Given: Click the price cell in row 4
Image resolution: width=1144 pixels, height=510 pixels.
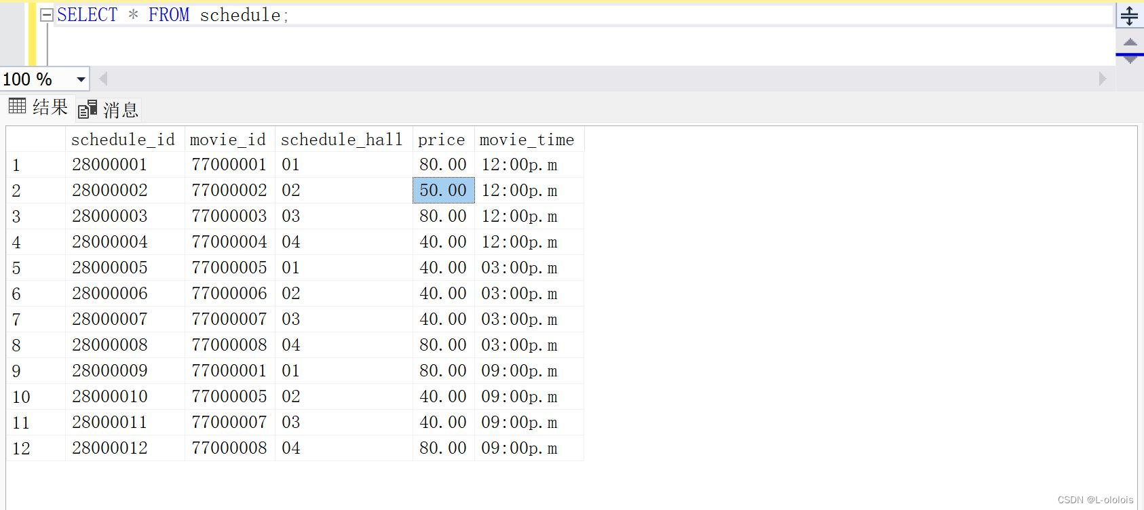Looking at the screenshot, I should (443, 242).
